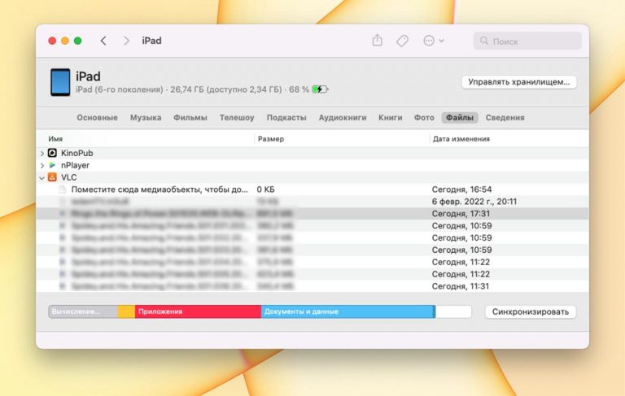Sort by the Размер column header
The image size is (625, 396).
271,139
